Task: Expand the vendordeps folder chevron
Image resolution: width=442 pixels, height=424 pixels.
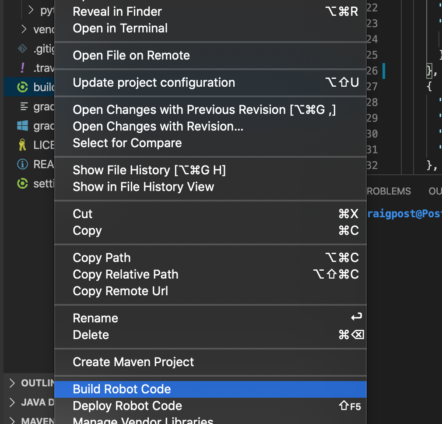Action: tap(24, 29)
